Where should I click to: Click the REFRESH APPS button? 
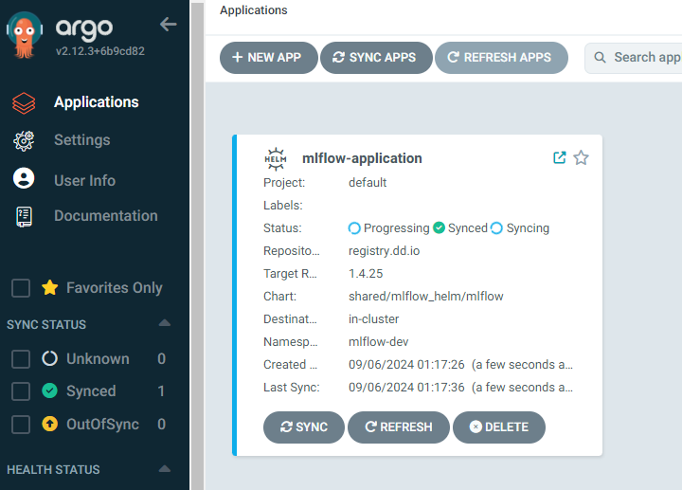point(501,58)
